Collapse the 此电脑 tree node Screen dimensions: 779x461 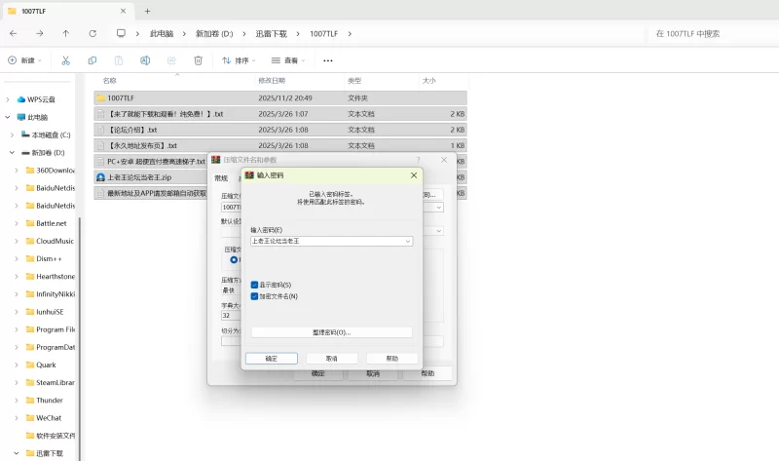pos(8,117)
